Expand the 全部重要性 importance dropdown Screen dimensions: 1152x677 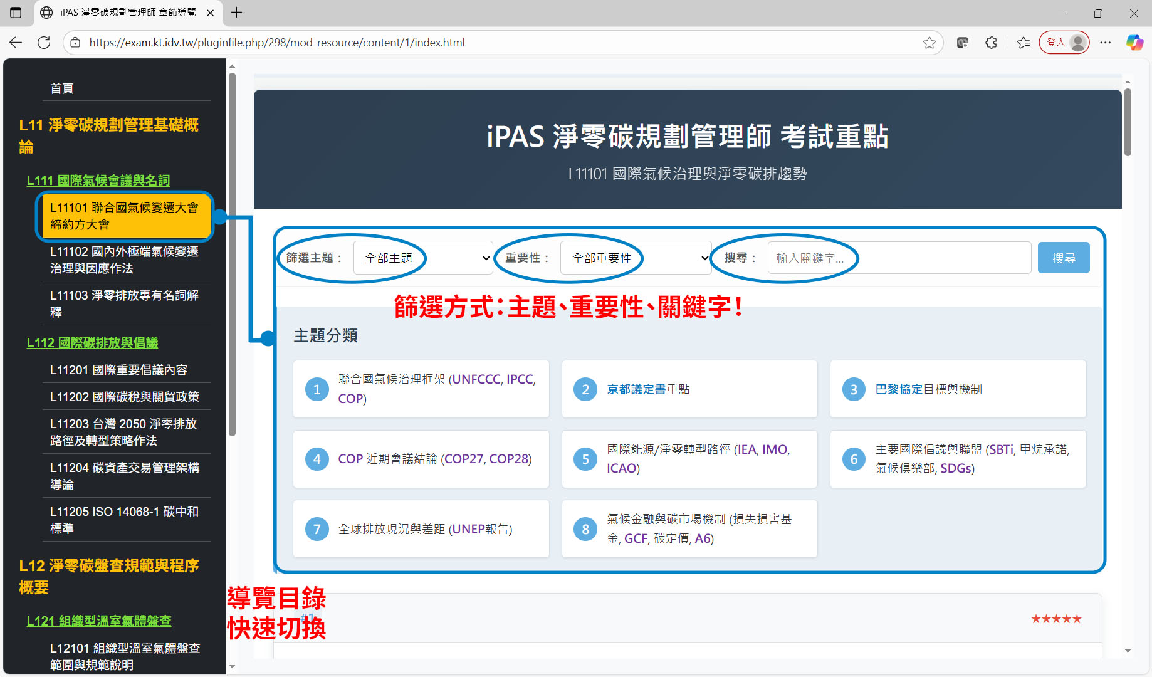click(636, 258)
